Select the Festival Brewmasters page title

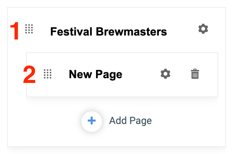point(109,32)
